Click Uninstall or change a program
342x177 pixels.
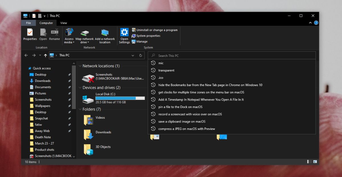pos(154,30)
